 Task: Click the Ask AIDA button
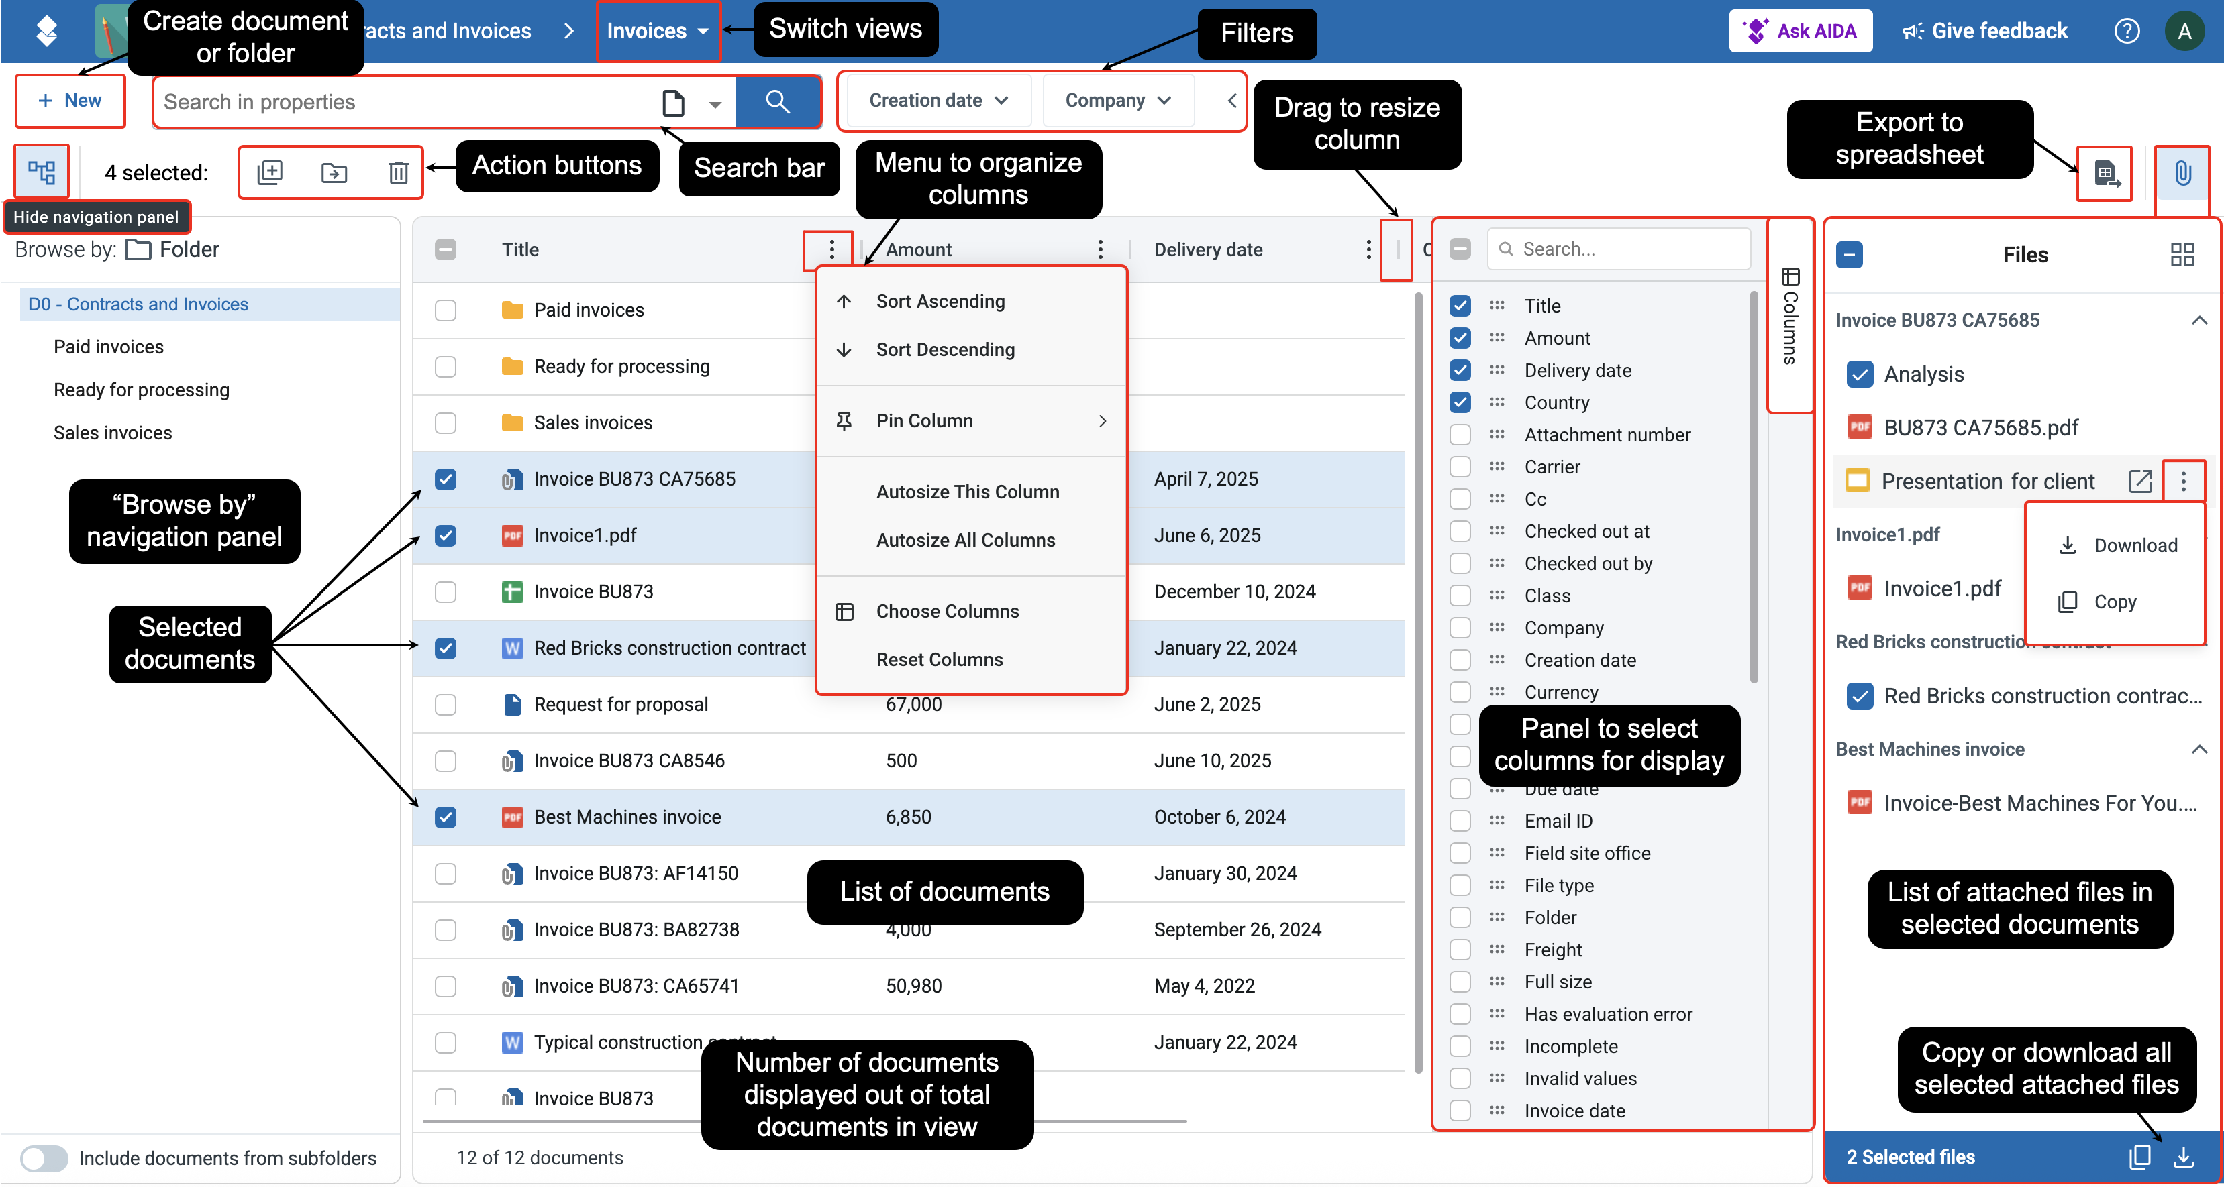[x=1800, y=31]
